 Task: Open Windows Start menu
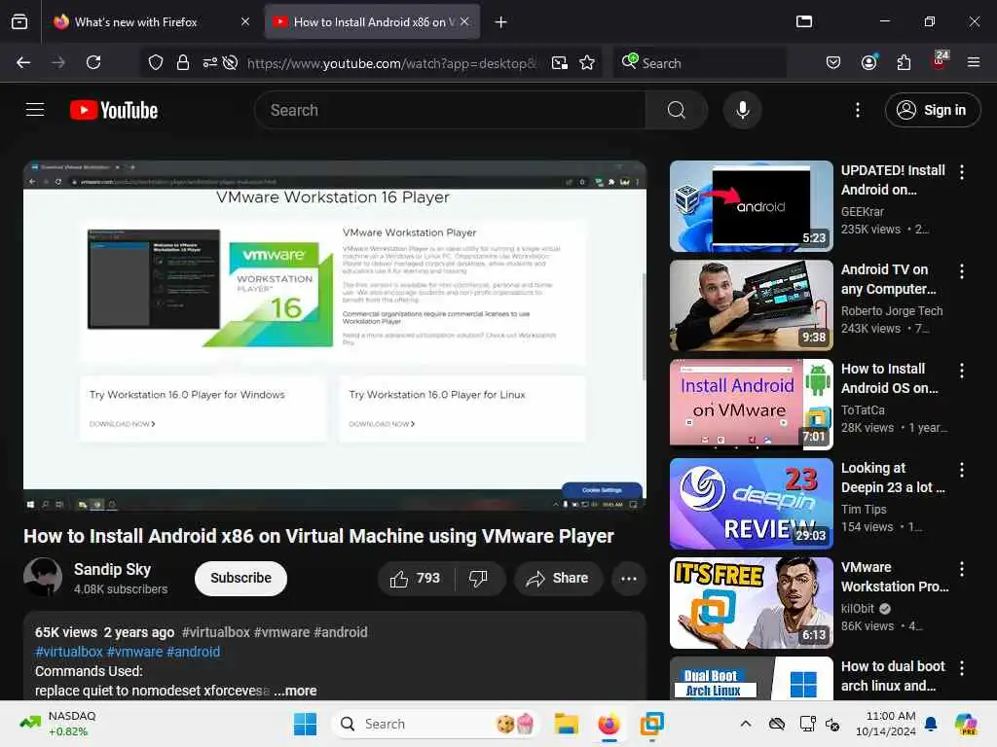coord(305,724)
